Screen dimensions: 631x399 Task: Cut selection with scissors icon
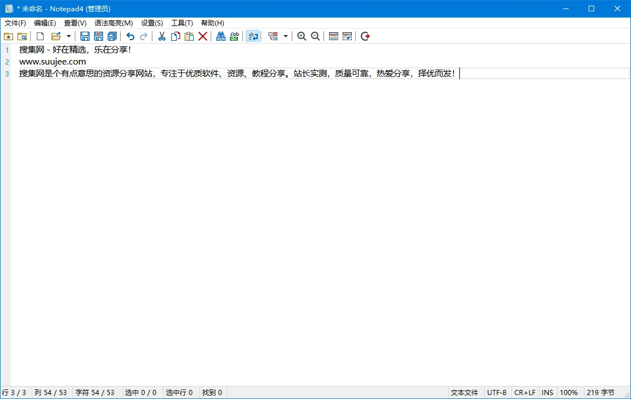tap(162, 37)
